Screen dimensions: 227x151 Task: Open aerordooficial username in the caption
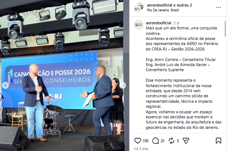pos(159,23)
